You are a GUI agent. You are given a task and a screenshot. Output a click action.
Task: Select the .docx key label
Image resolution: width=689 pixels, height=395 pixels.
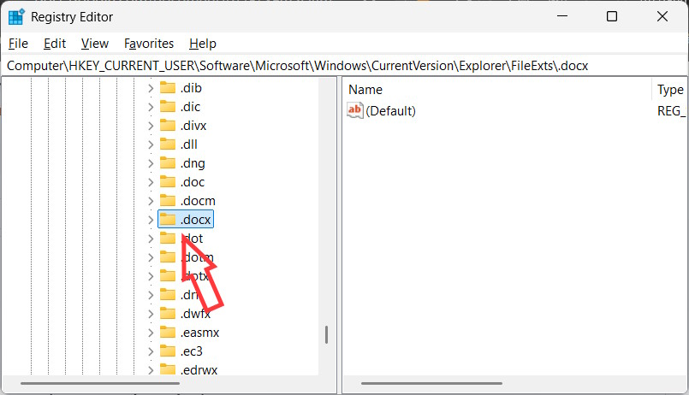click(x=195, y=220)
